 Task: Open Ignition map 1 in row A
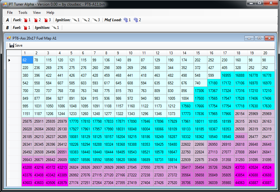[75, 20]
